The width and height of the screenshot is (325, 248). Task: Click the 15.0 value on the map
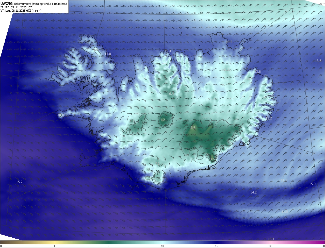[312, 184]
